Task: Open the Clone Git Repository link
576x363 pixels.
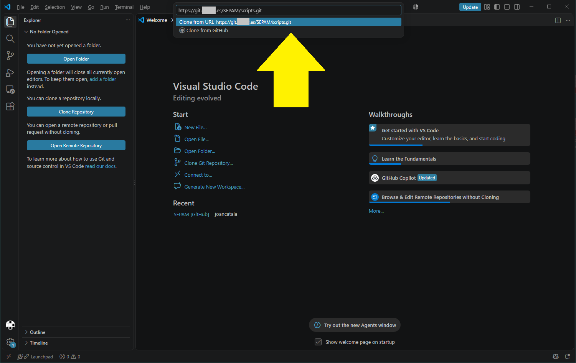Action: (x=208, y=163)
